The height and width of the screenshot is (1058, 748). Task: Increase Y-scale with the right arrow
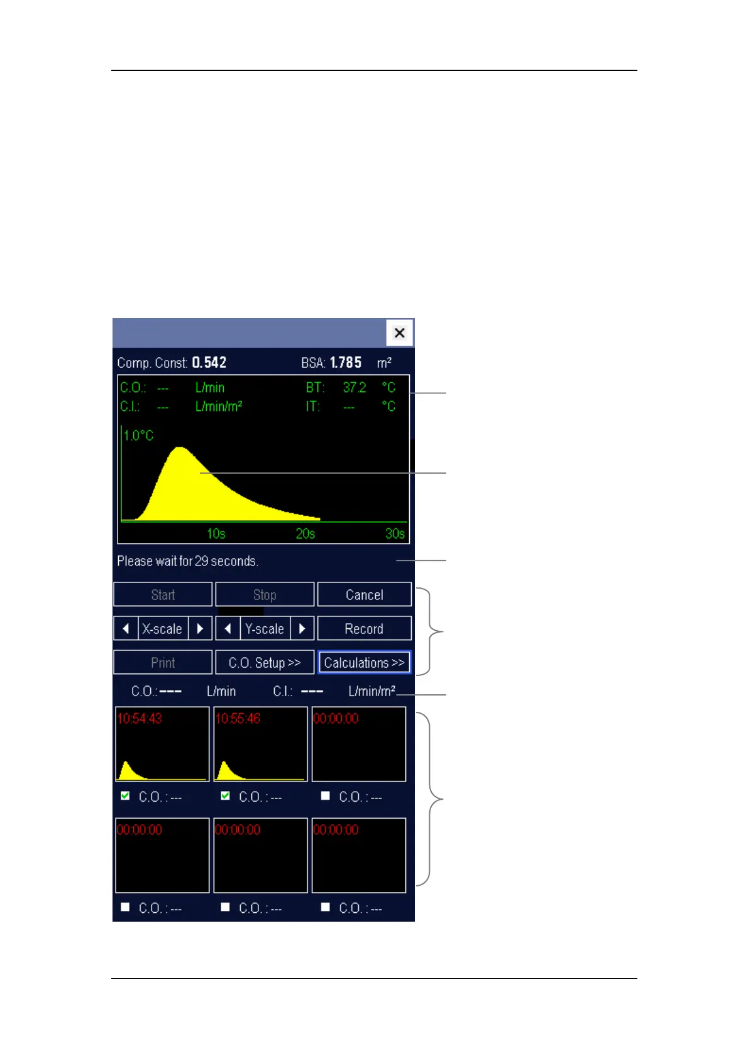302,628
